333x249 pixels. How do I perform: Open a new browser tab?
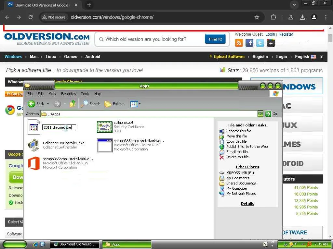point(89,5)
